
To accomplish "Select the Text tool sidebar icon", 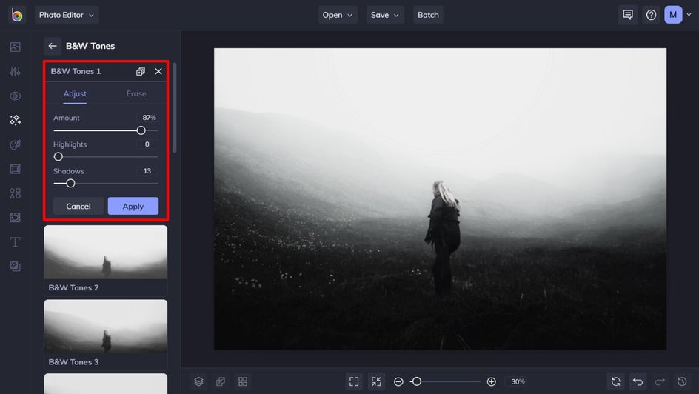I will 15,242.
